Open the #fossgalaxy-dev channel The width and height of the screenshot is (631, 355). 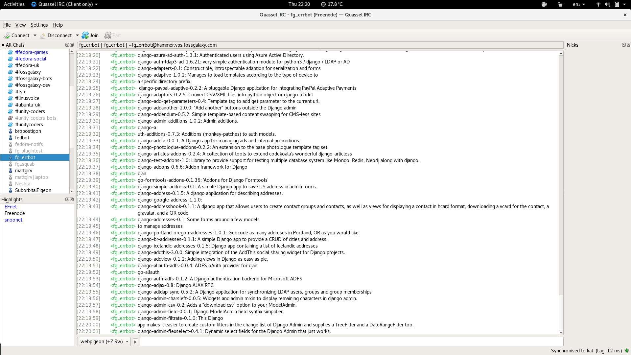[33, 85]
